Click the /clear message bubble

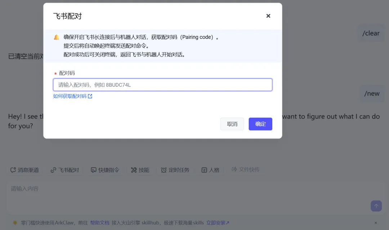click(x=371, y=33)
